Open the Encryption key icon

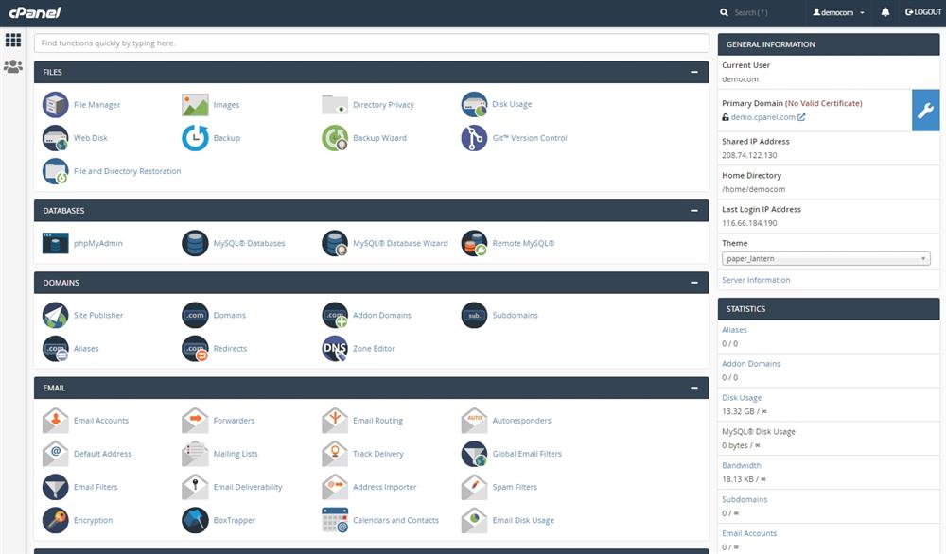coord(56,520)
